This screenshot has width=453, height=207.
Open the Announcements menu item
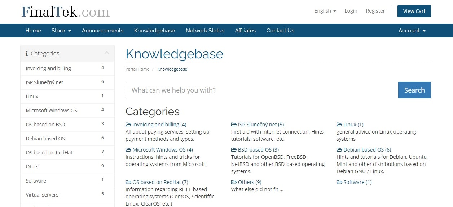102,31
